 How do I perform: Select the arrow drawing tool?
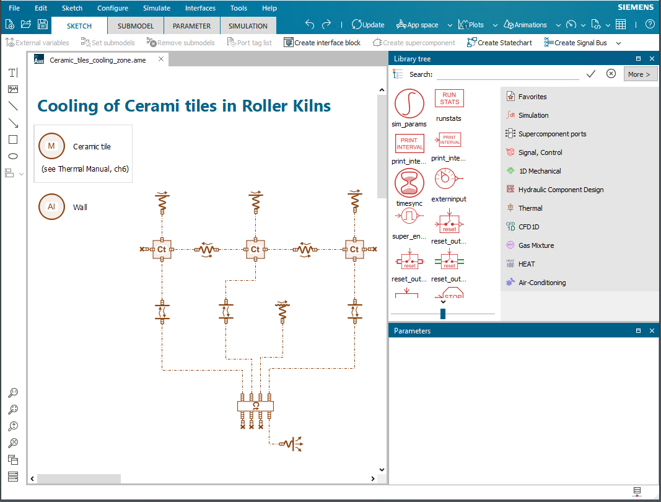[x=13, y=123]
